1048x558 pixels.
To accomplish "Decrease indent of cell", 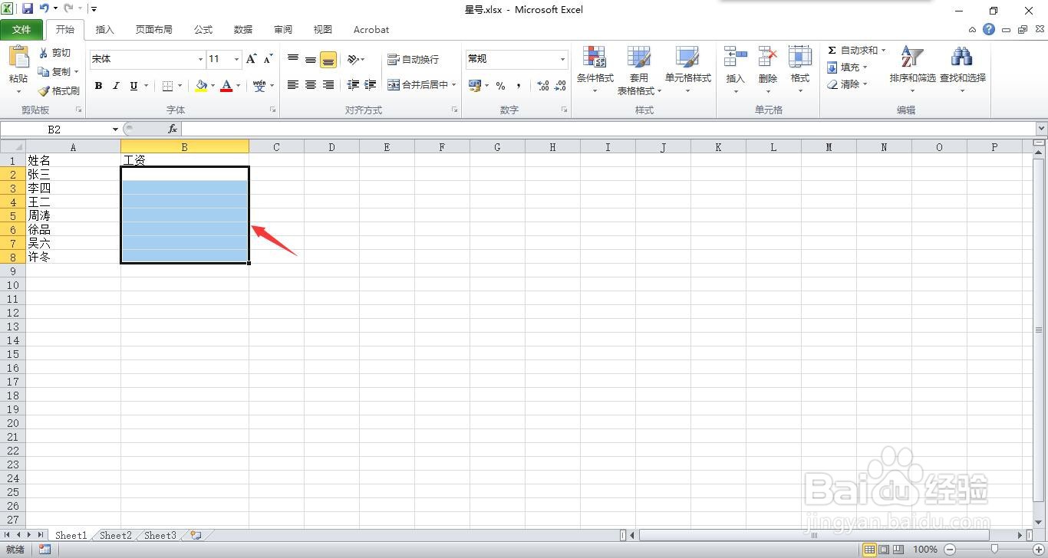I will point(353,85).
